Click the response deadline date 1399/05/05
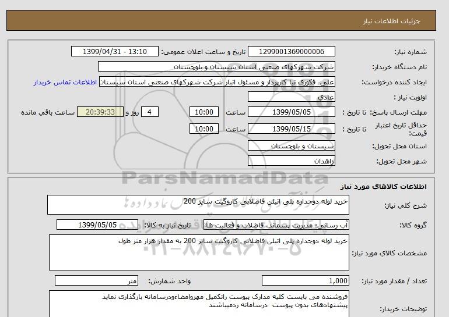 (291, 112)
